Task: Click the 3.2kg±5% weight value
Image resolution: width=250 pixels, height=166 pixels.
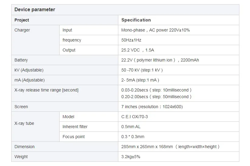Action: tap(131, 157)
